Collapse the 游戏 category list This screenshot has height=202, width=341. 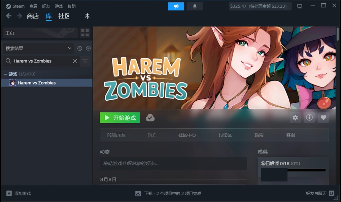click(5, 74)
